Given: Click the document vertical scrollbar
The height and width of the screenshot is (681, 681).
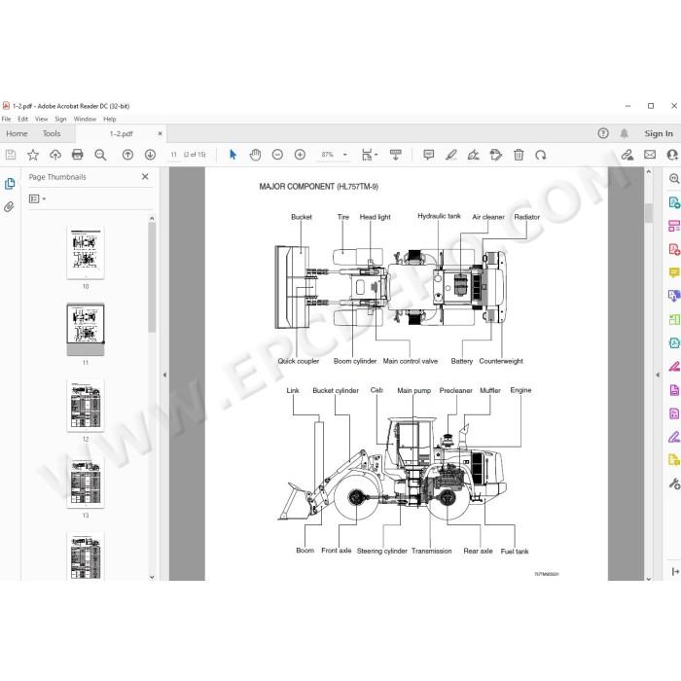Looking at the screenshot, I should point(649,213).
